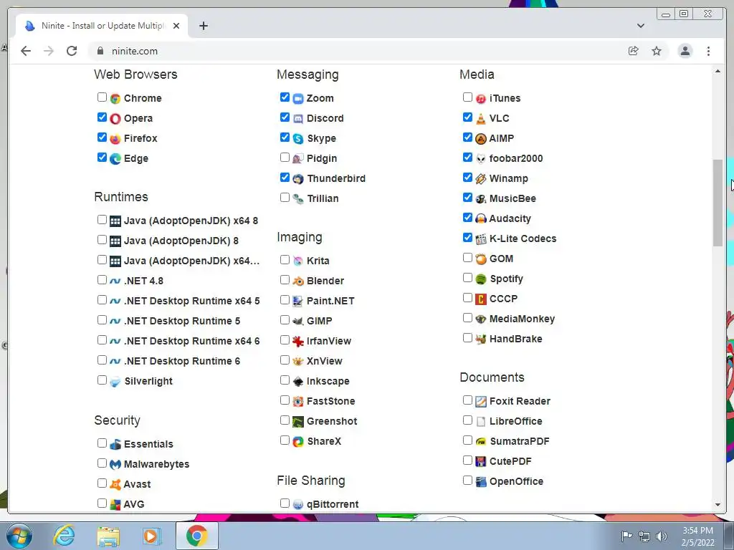Open the Windows Start button
Viewport: 734px width, 550px height.
[19, 536]
